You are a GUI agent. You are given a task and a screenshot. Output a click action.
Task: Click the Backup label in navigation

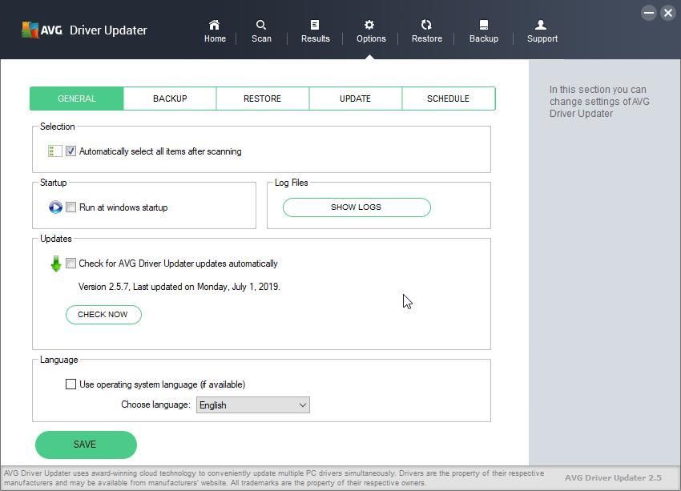coord(484,38)
